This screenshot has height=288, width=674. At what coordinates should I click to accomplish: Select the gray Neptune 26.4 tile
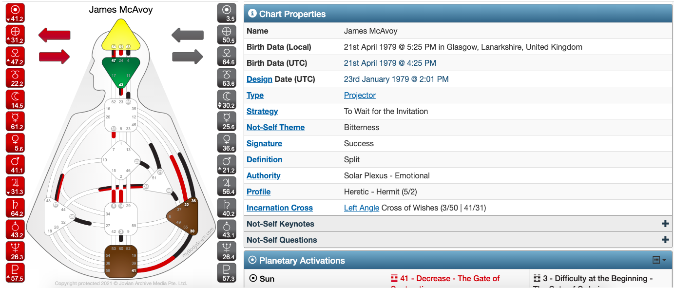(x=226, y=251)
